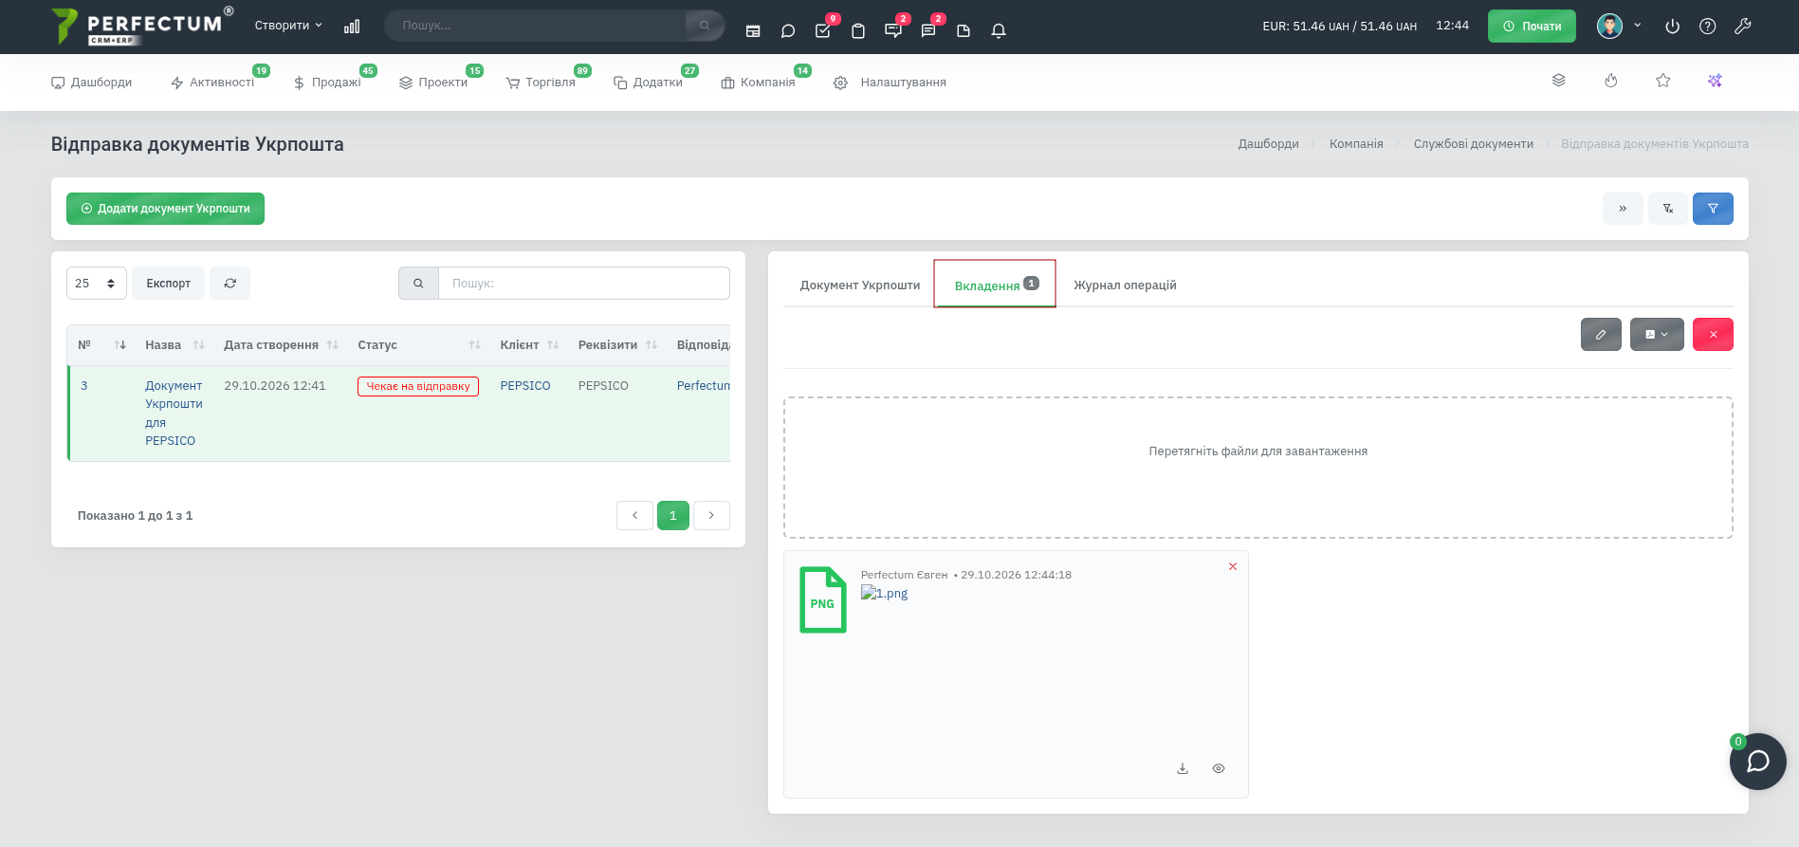Open the statistics bar chart icon

pos(352,27)
